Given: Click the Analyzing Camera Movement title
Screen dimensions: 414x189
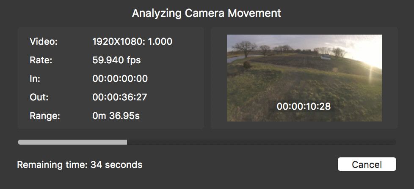Looking at the screenshot, I should click(x=207, y=13).
